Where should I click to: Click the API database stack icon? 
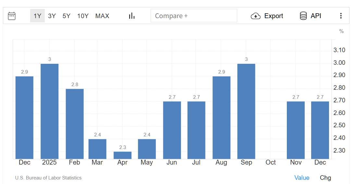303,16
